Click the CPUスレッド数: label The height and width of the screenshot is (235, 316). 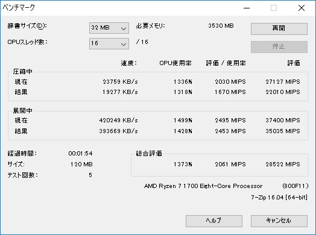point(27,42)
